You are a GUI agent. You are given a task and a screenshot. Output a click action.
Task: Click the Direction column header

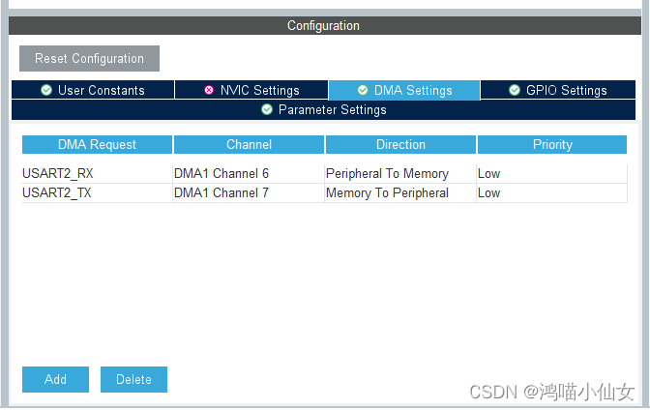point(400,145)
